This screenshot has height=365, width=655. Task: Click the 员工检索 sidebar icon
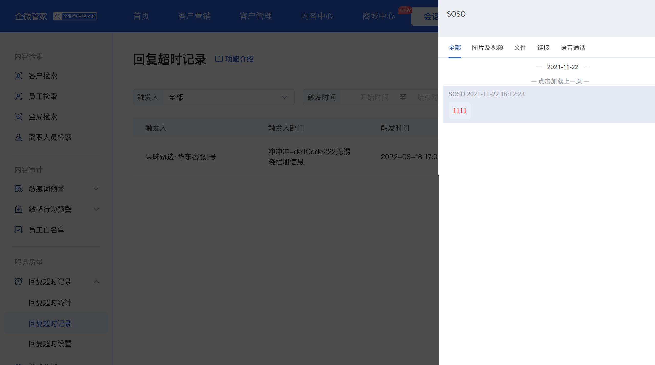pos(18,96)
